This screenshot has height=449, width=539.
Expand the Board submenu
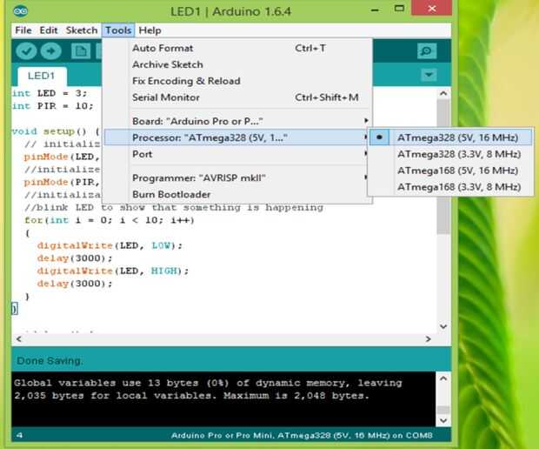click(x=237, y=121)
